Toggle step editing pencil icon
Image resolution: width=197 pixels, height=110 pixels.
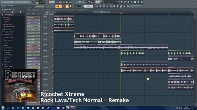point(64,6)
